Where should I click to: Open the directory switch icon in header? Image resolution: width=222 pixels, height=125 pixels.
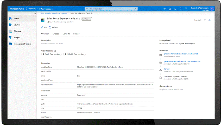pyautogui.click(x=170, y=9)
